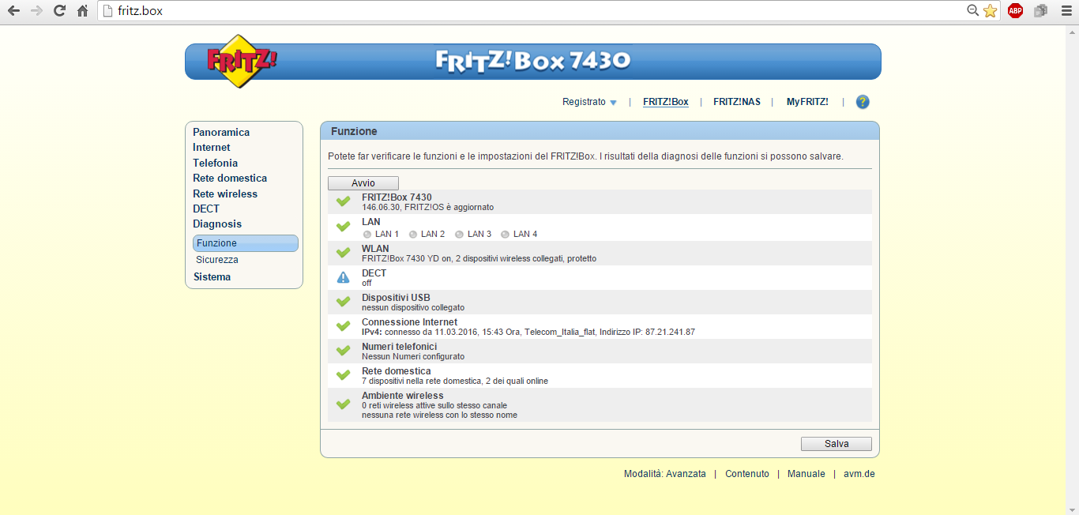Click the green check for Numeri telefonici

[343, 351]
